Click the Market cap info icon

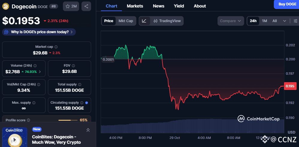coord(56,47)
